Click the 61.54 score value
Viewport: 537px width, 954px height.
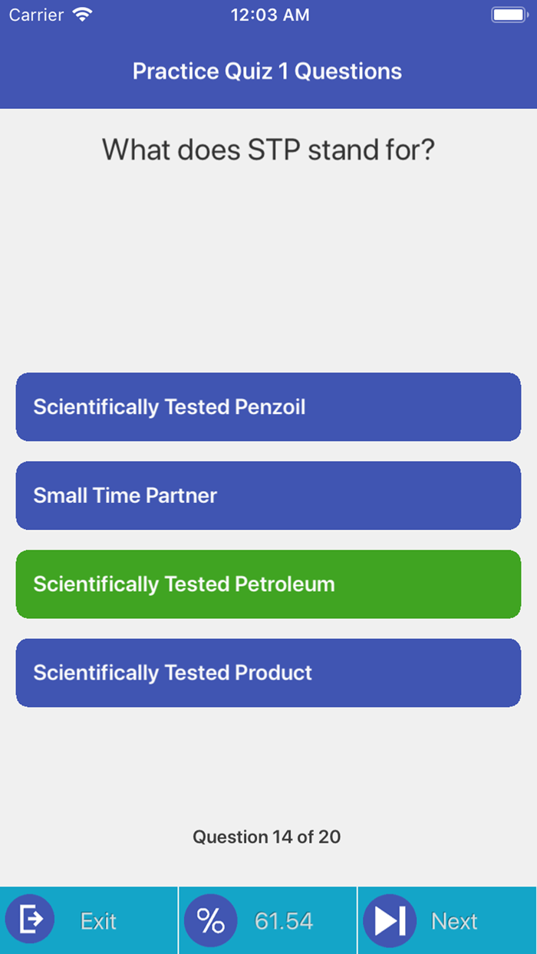[284, 921]
